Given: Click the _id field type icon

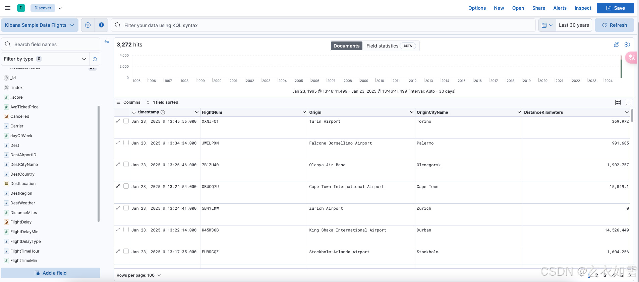Looking at the screenshot, I should coord(6,78).
